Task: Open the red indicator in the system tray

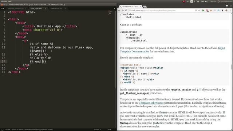Action: click(184, 1)
